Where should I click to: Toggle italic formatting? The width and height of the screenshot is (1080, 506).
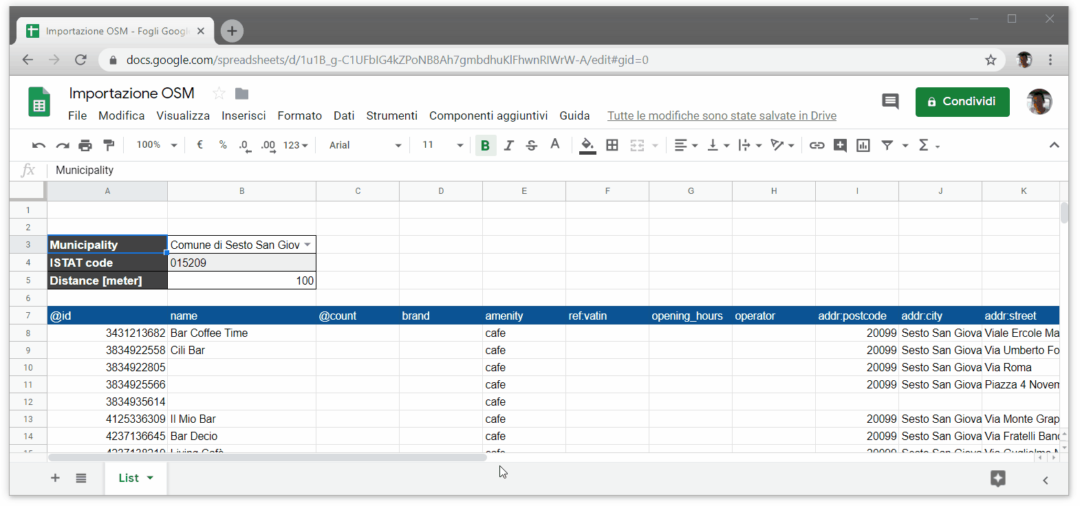tap(508, 145)
